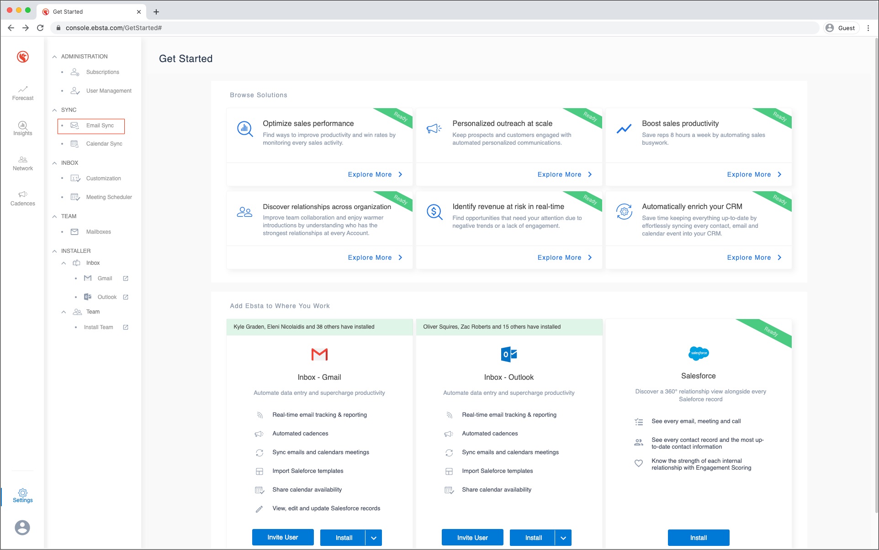This screenshot has width=879, height=550.
Task: Collapse the SYNC section chevron
Action: [54, 110]
